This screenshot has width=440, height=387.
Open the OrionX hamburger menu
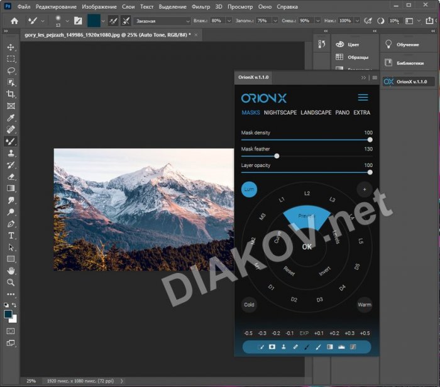[363, 98]
